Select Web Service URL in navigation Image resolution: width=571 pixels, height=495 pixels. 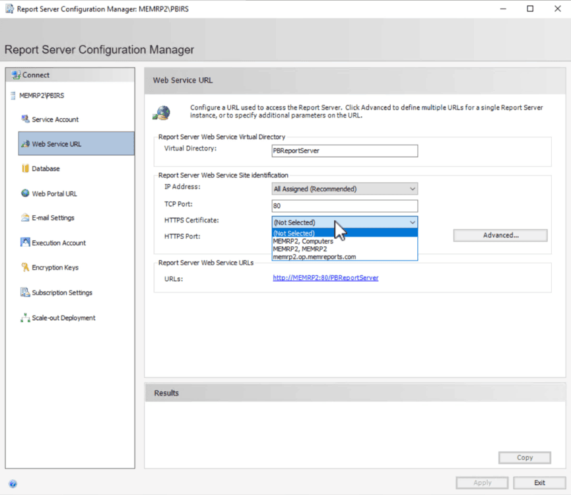coord(76,144)
